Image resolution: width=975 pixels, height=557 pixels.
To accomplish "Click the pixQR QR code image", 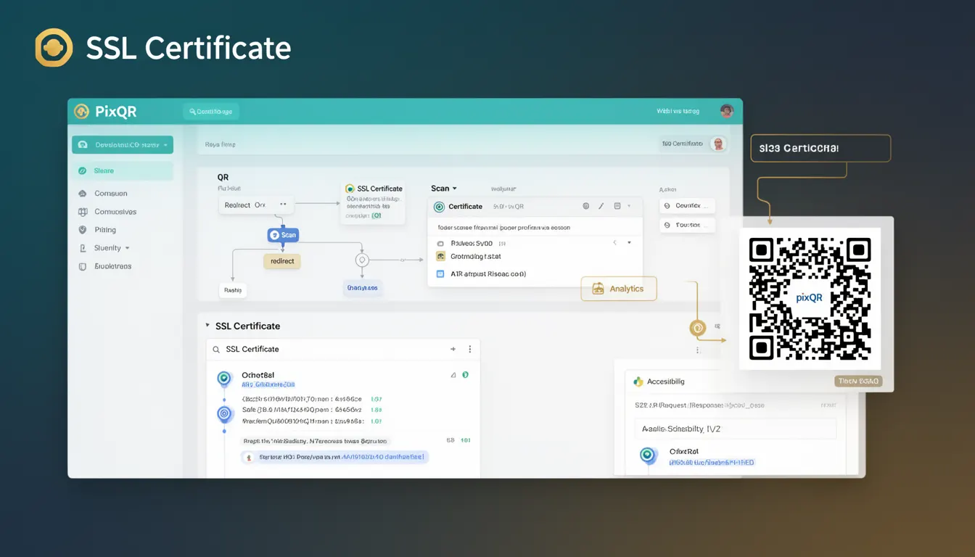I will point(810,299).
